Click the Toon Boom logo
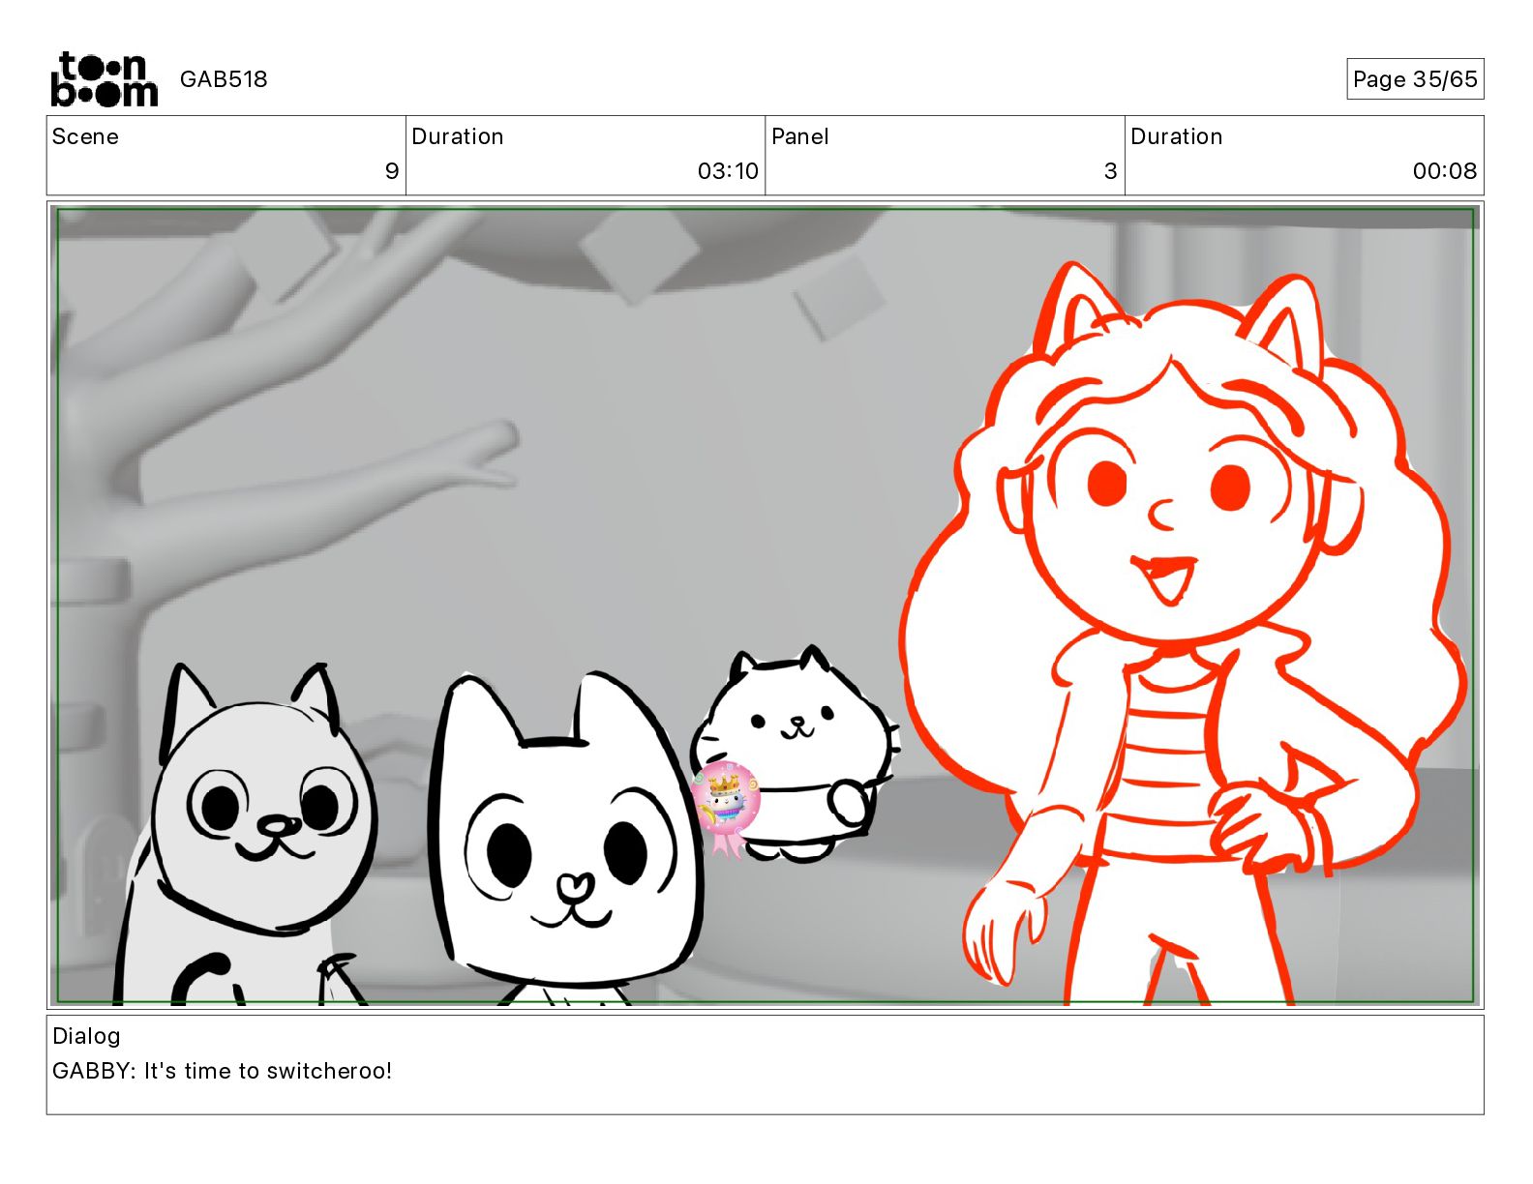This screenshot has height=1184, width=1533. click(104, 79)
